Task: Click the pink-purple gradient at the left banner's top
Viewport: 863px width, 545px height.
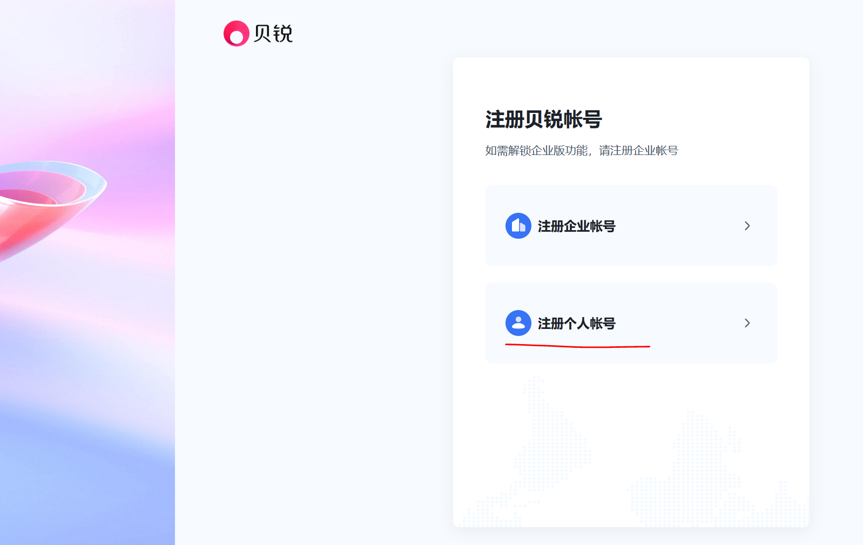Action: [87, 54]
